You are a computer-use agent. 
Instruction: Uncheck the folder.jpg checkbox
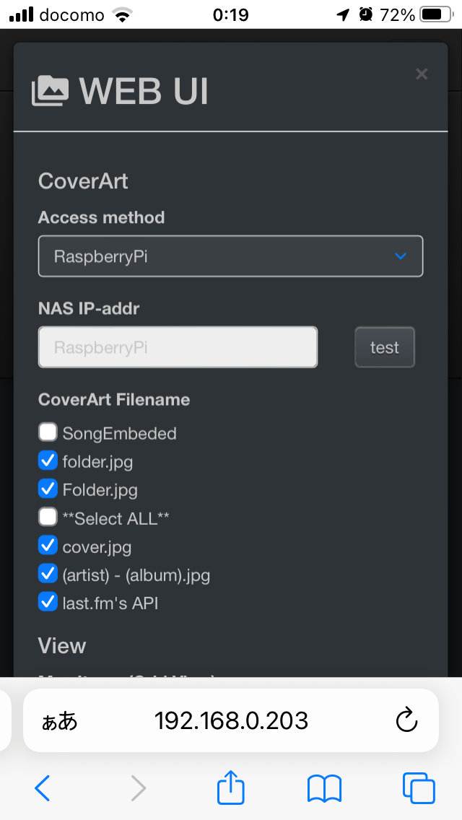coord(48,461)
